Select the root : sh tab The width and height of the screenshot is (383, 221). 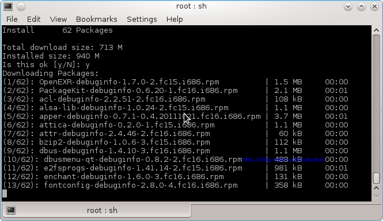pos(96,210)
